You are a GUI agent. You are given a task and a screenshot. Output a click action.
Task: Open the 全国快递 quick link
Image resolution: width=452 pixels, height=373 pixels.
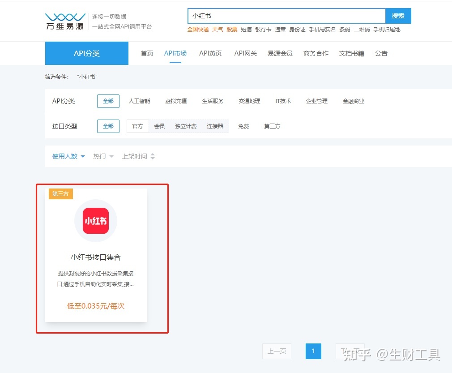[x=198, y=30]
